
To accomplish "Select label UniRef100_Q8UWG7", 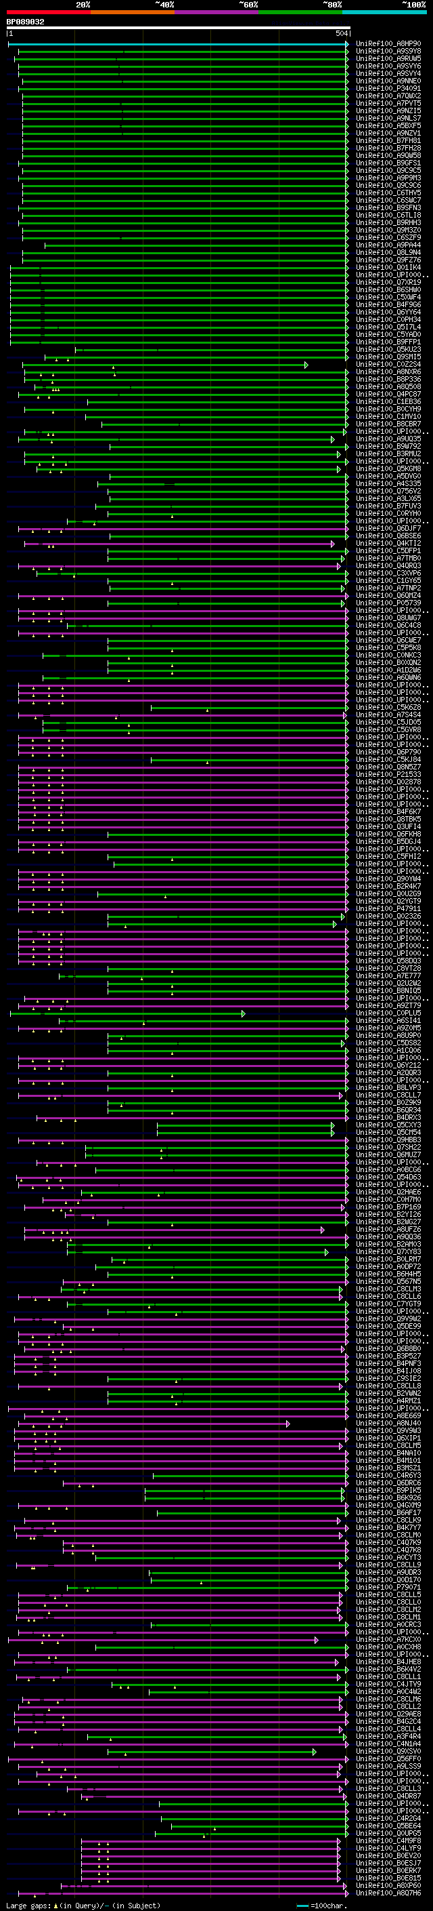I will coord(388,617).
